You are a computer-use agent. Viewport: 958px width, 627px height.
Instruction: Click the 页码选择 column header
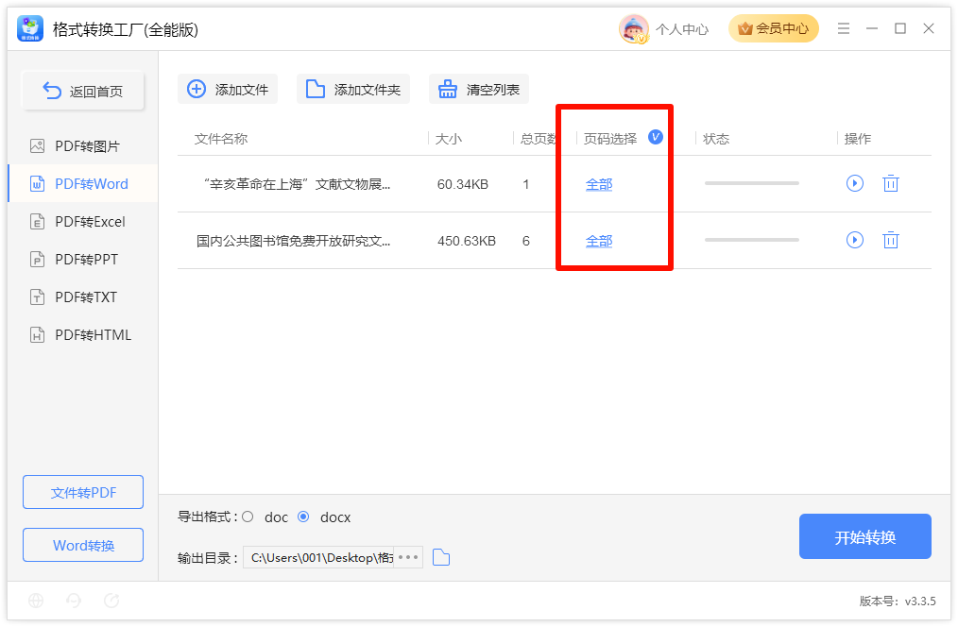coord(610,139)
